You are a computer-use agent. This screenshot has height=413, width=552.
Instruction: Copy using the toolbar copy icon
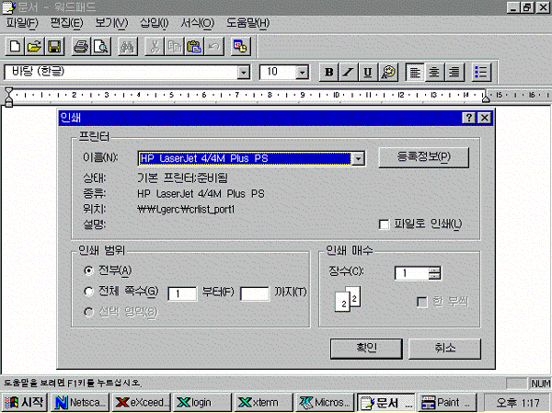pos(175,46)
